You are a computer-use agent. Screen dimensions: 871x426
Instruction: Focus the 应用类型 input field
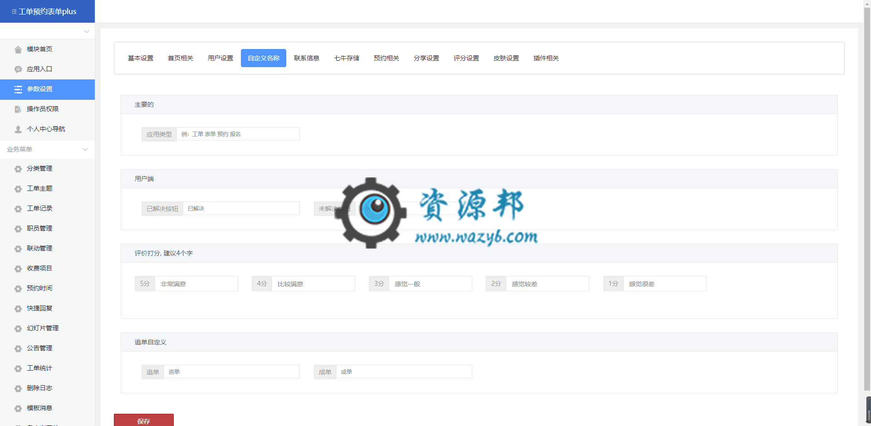point(238,134)
